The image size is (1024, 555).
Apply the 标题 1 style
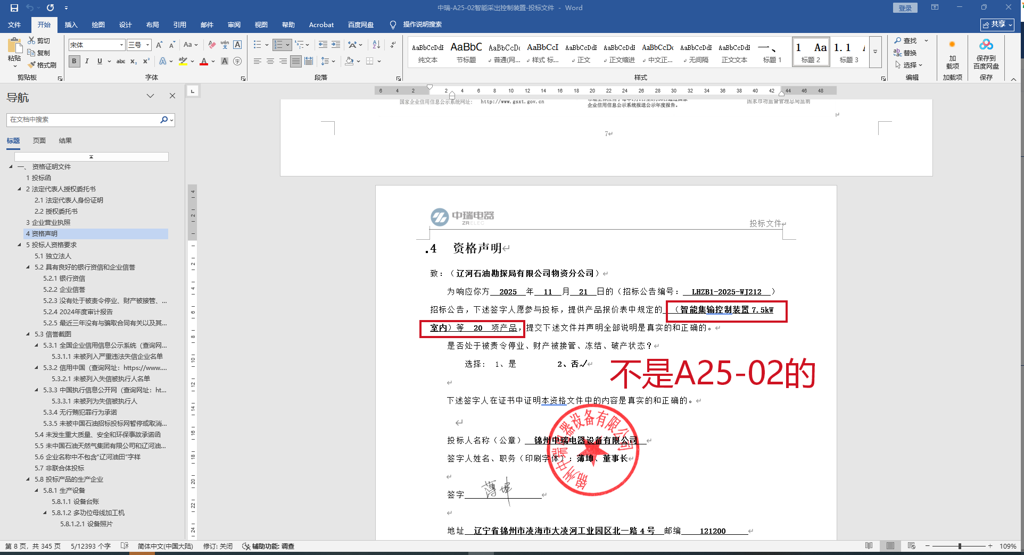point(772,52)
